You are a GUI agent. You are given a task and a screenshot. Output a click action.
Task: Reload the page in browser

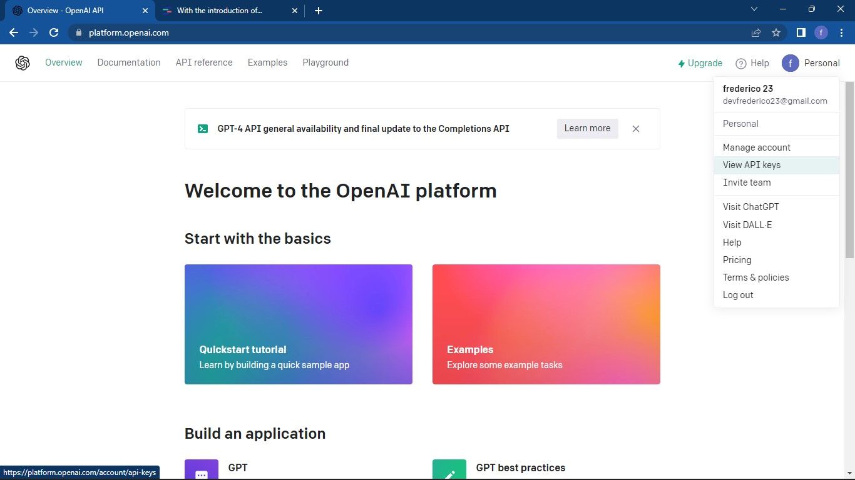pyautogui.click(x=54, y=32)
